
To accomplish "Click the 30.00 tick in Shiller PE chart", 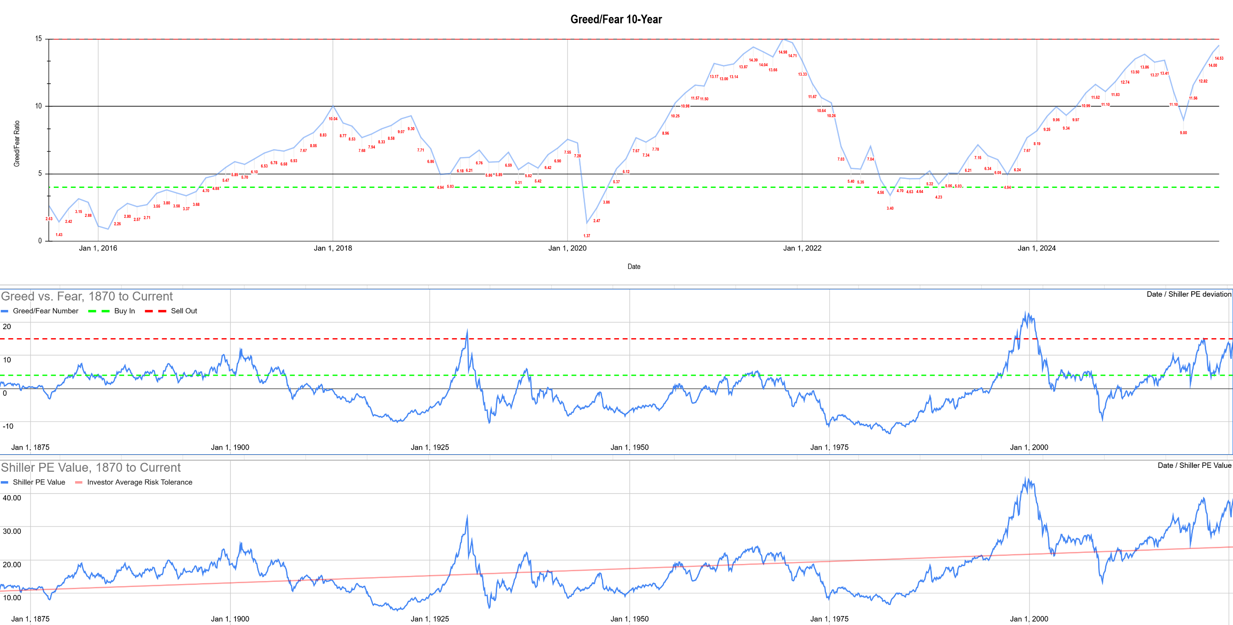I will (12, 531).
